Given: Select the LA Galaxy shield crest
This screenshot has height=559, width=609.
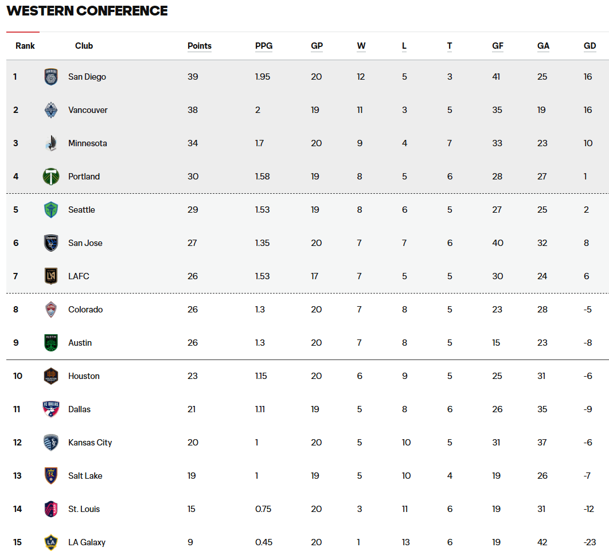Looking at the screenshot, I should [x=51, y=542].
